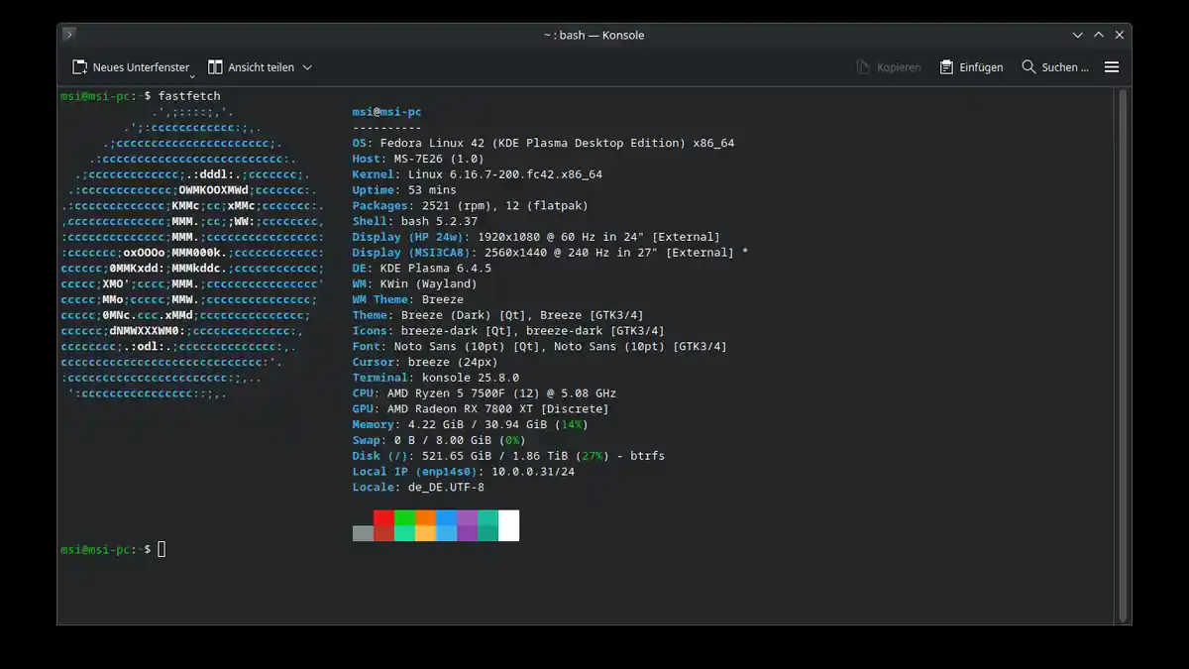
Task: Click the cursor at the empty bash prompt
Action: click(162, 549)
